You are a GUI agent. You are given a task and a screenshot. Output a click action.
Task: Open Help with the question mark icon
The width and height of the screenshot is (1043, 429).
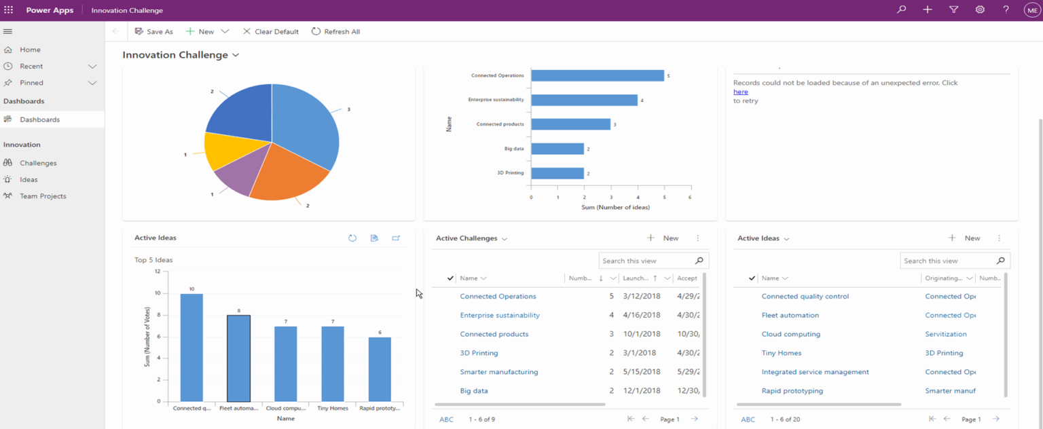pyautogui.click(x=1005, y=10)
